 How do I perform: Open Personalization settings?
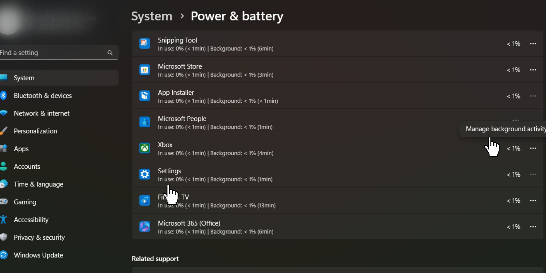coord(59,131)
